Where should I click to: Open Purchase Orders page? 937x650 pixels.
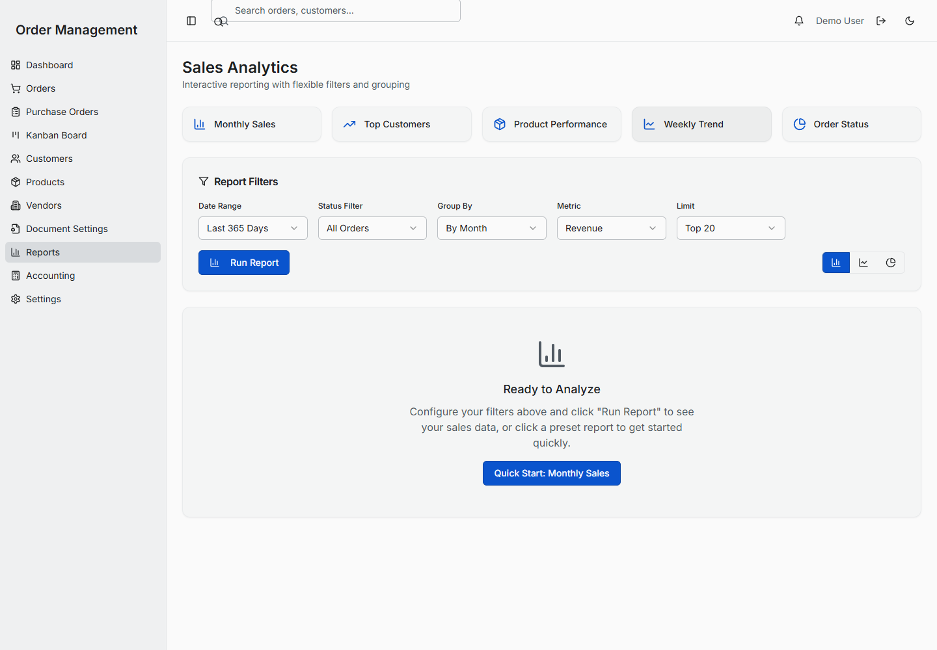(83, 112)
